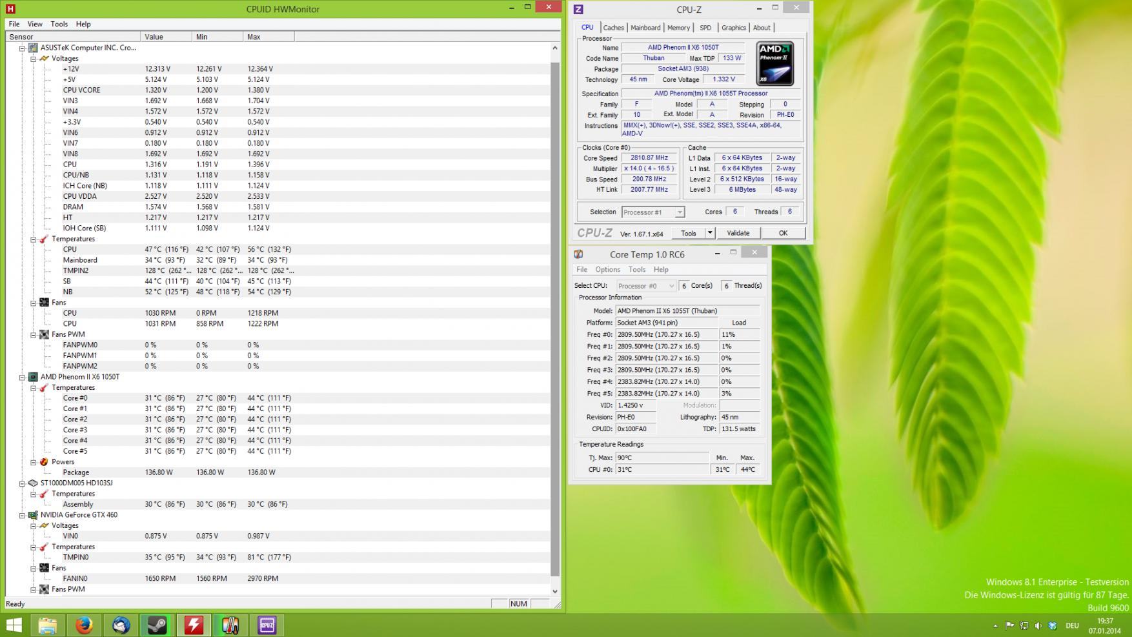Image resolution: width=1132 pixels, height=637 pixels.
Task: Collapse the motherboard Voltages group
Action: pos(33,59)
